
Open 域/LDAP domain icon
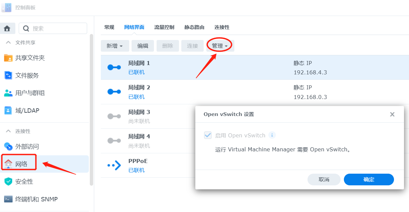[8, 110]
